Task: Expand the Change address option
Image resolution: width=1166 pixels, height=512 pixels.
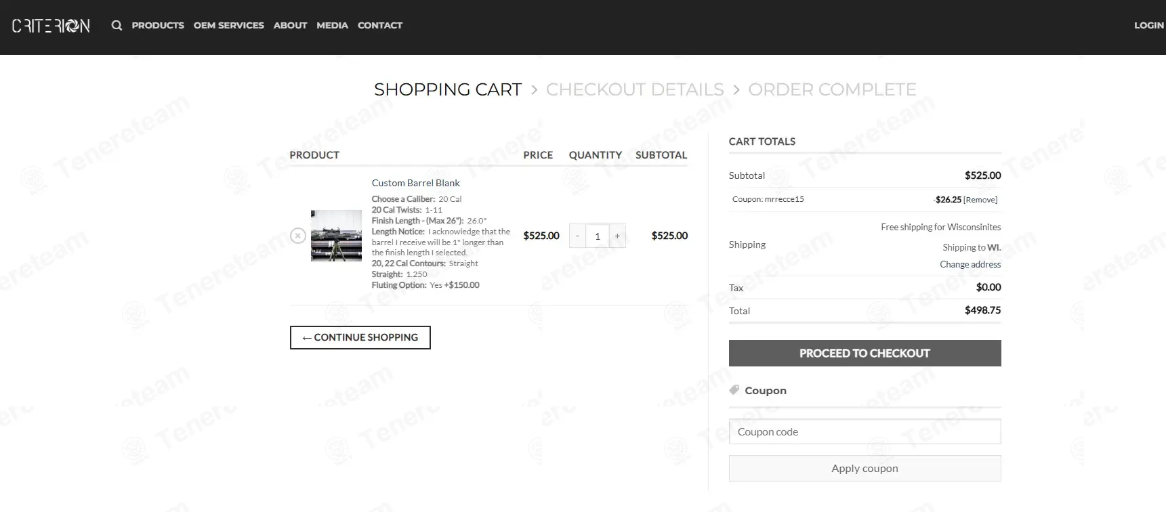Action: 970,264
